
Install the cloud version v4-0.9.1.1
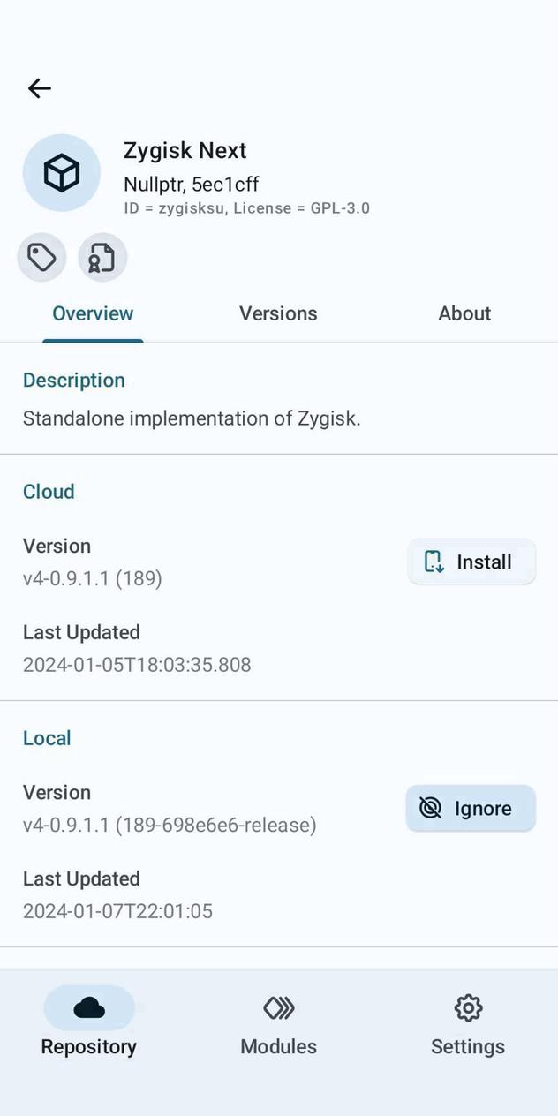click(471, 562)
